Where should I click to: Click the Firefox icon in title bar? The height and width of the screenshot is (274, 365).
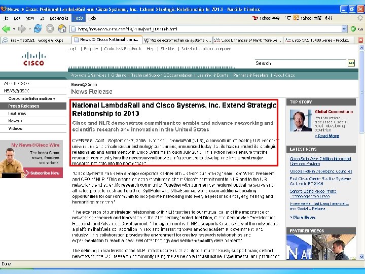pos(3,9)
